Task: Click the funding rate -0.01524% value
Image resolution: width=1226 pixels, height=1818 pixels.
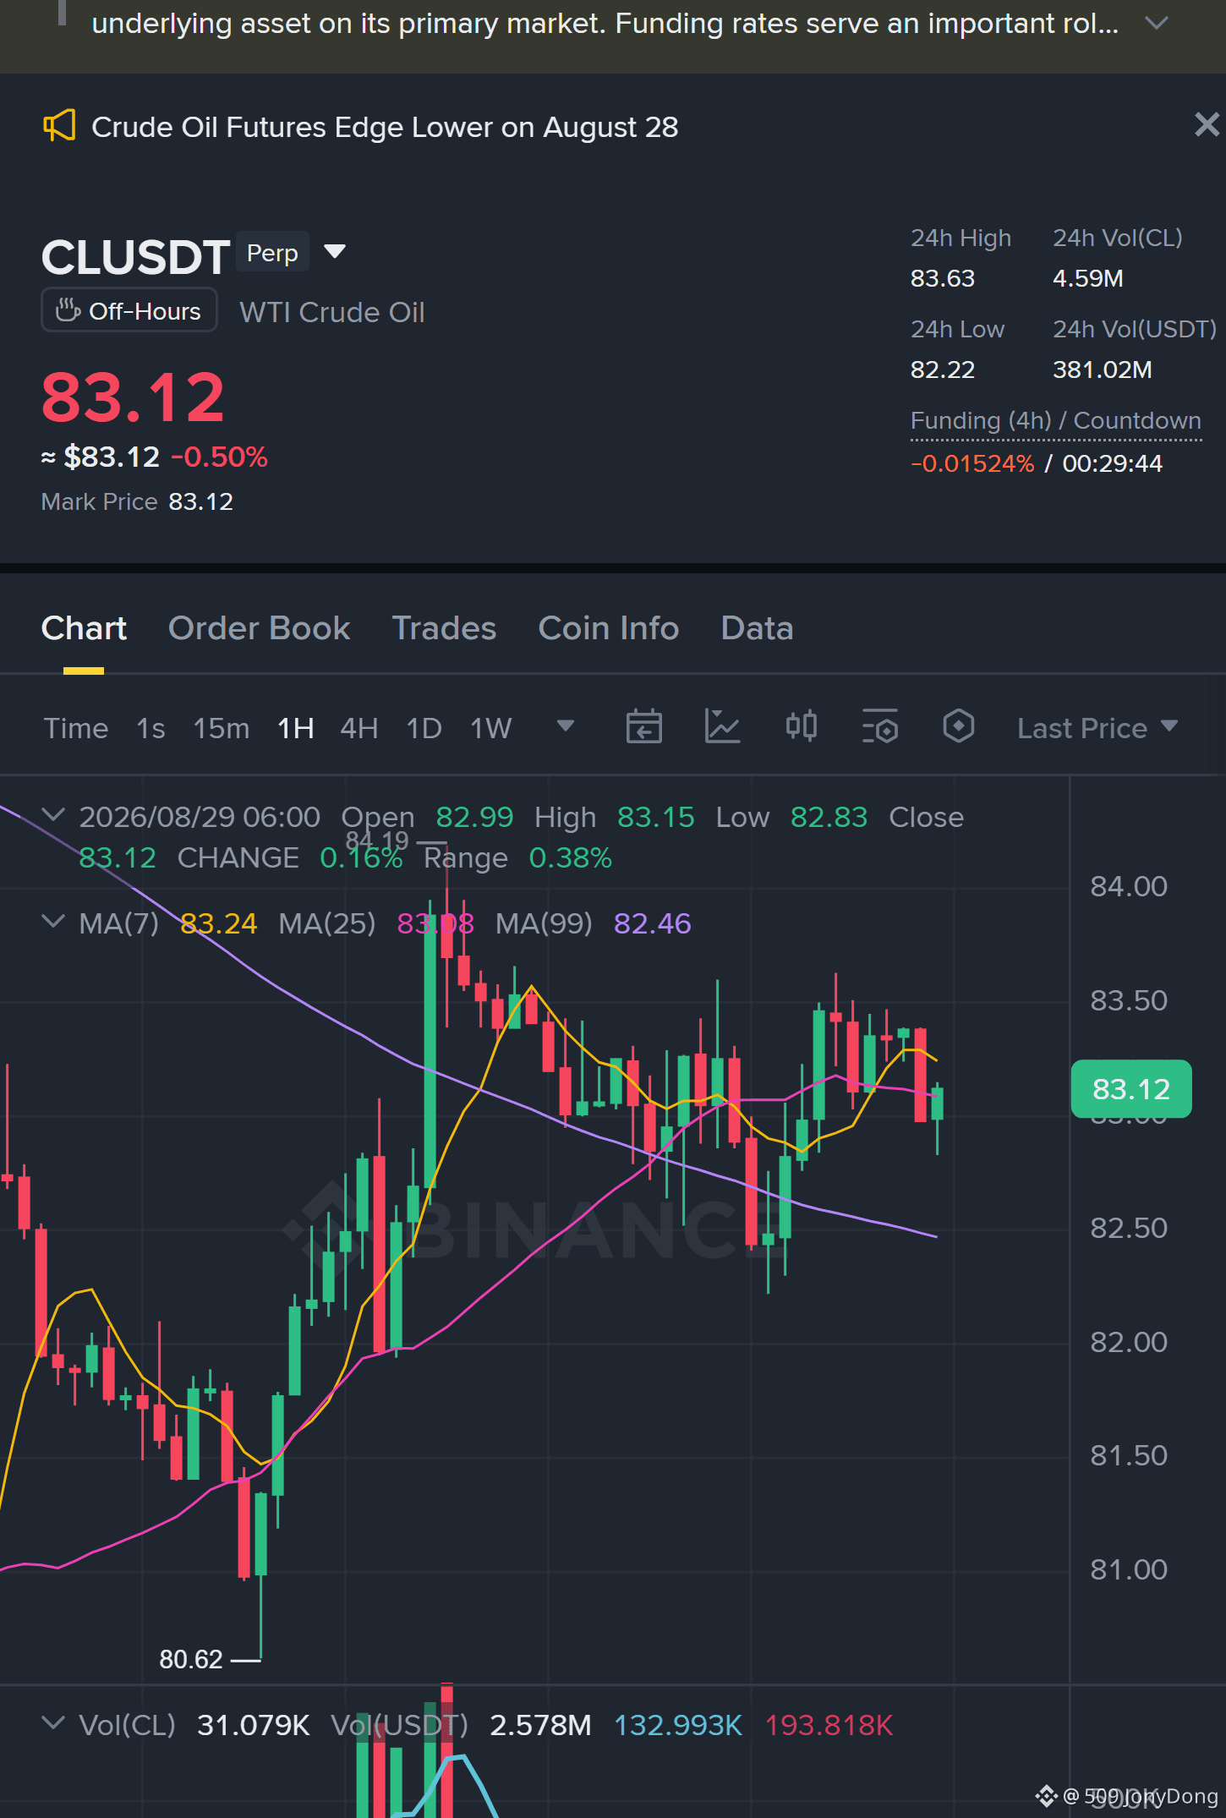Action: point(972,463)
